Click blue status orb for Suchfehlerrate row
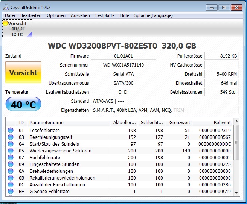This screenshot has height=204, width=247. pyautogui.click(x=11, y=157)
